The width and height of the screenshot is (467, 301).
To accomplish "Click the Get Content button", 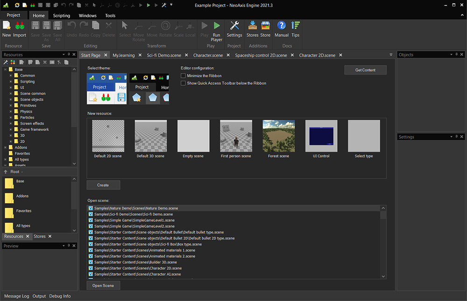I will [x=366, y=70].
